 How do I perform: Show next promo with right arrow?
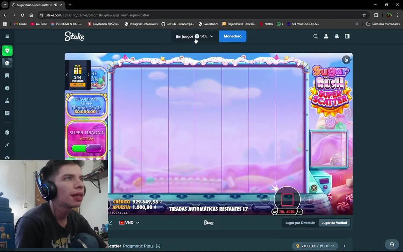coord(89,75)
